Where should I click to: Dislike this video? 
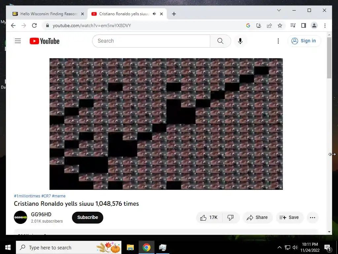[x=230, y=218]
